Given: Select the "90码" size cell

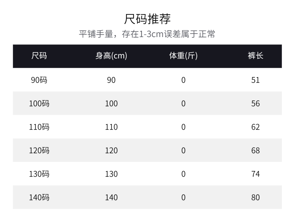Looking at the screenshot, I should [x=39, y=80].
